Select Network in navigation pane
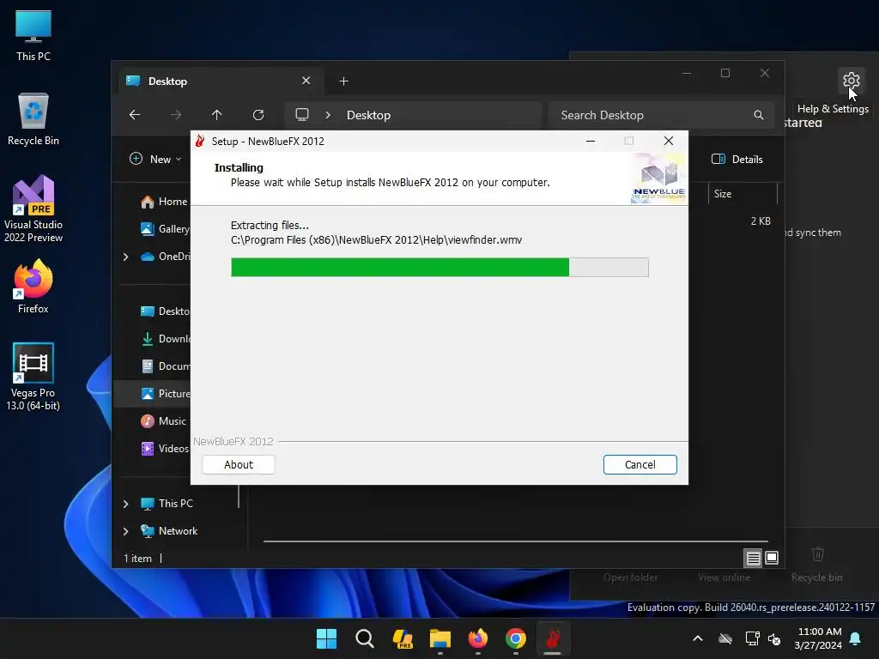879x659 pixels. (x=169, y=531)
